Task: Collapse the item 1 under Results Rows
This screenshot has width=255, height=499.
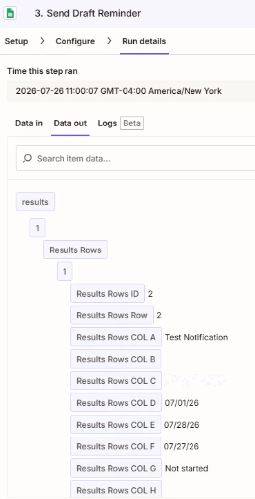Action: point(64,271)
